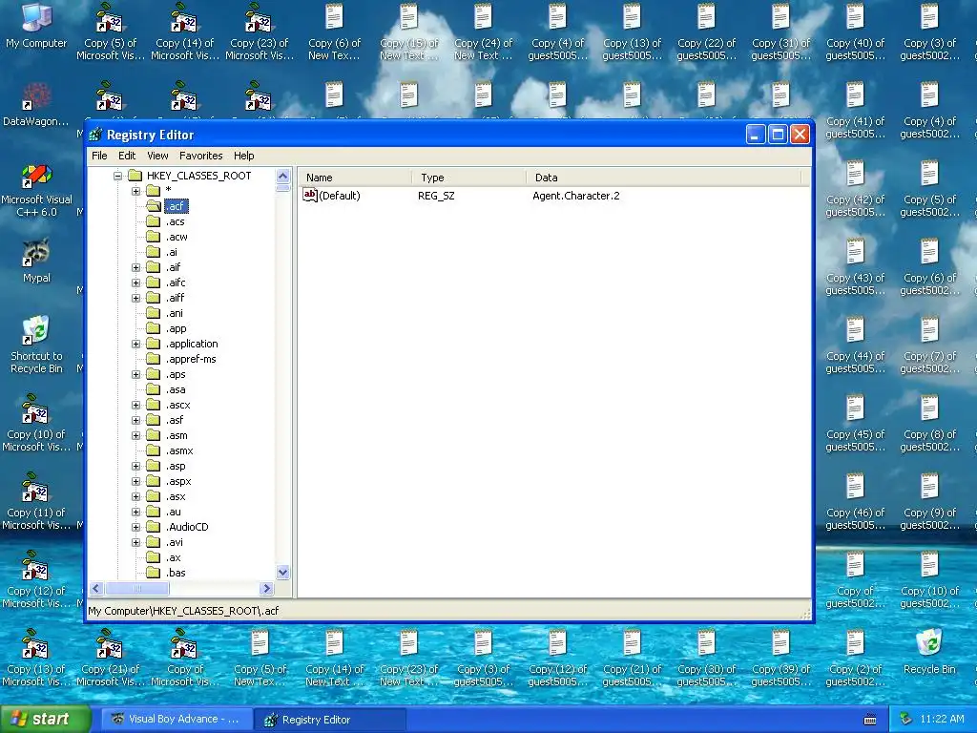Screen dimensions: 977x733
Task: Expand the .asp key node
Action: pos(135,466)
